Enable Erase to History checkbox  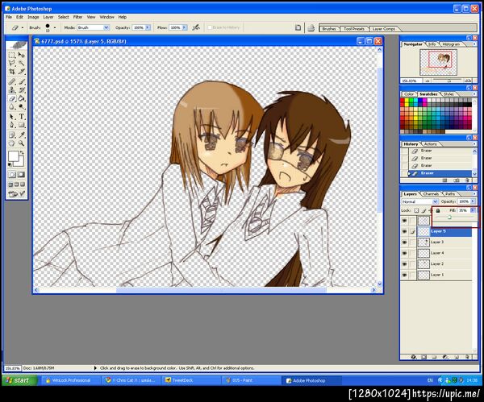(x=210, y=27)
